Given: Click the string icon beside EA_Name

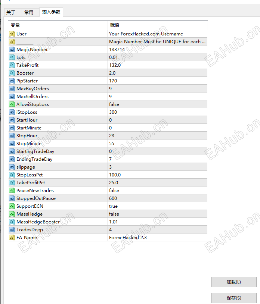Looking at the screenshot, I should pos(12,238).
